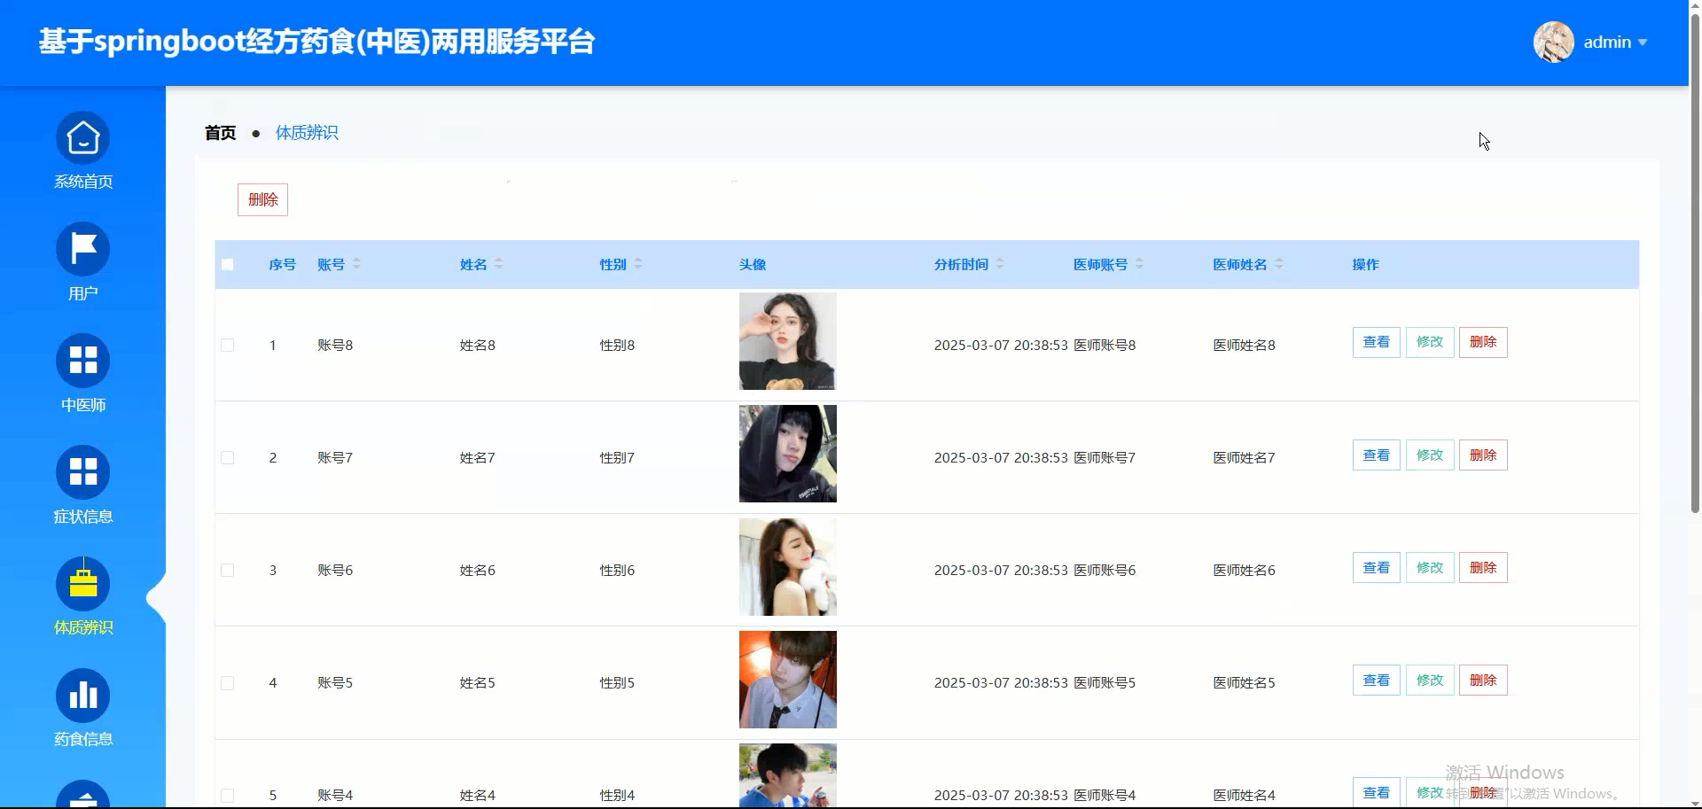Click the partially visible bottom sidebar icon
1702x809 pixels.
click(82, 796)
